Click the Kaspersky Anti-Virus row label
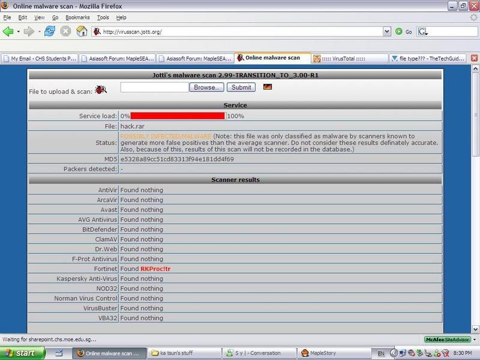The width and height of the screenshot is (480, 360). pos(87,278)
